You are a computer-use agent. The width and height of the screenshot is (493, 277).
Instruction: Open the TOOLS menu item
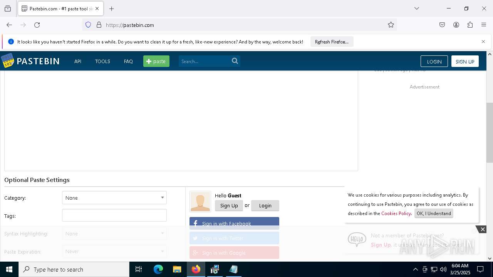(102, 61)
